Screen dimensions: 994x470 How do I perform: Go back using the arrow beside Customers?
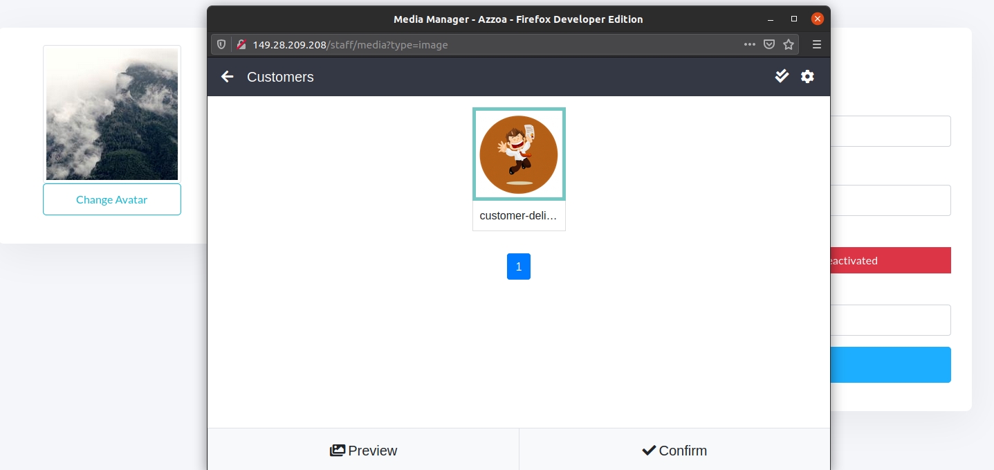coord(227,77)
